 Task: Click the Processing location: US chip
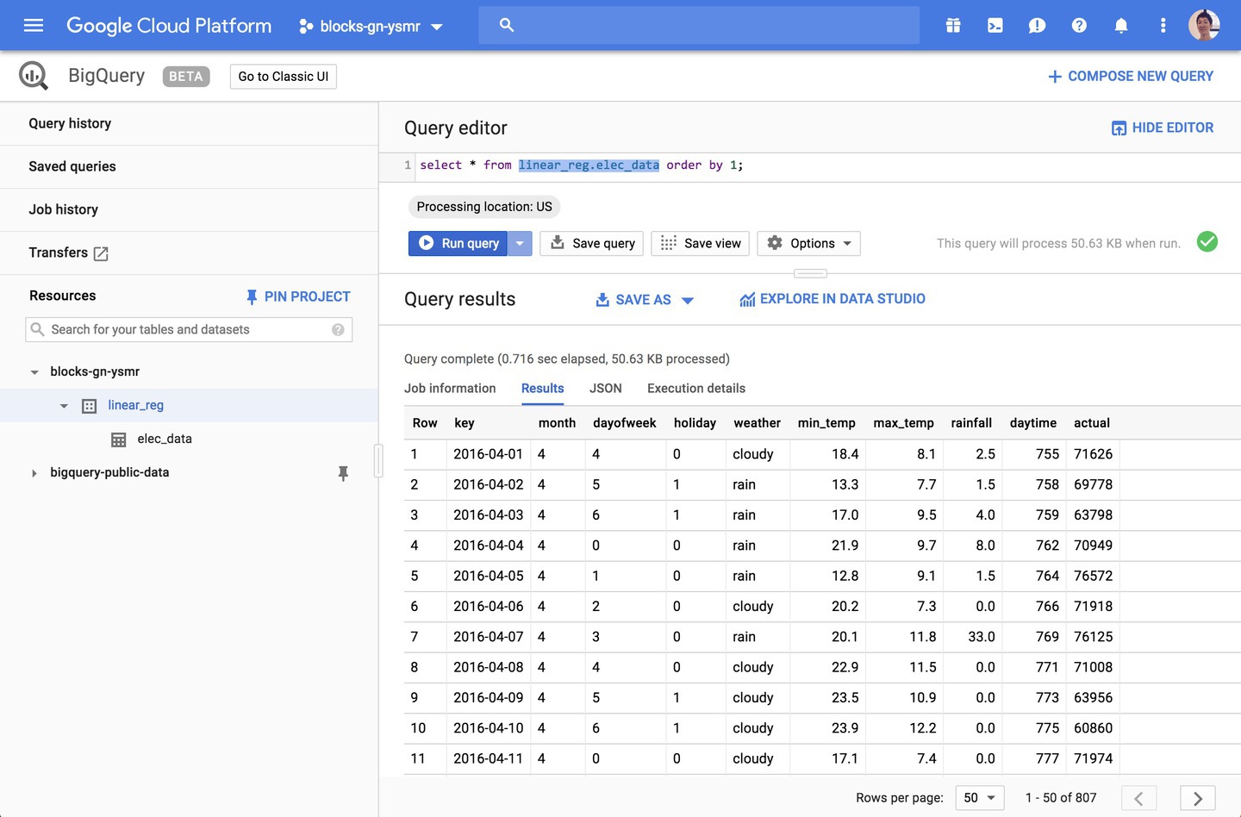pyautogui.click(x=484, y=207)
